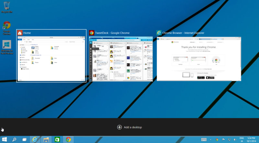Open the touch keyboard tray icon
Screen dimensions: 259x143
click(204, 139)
